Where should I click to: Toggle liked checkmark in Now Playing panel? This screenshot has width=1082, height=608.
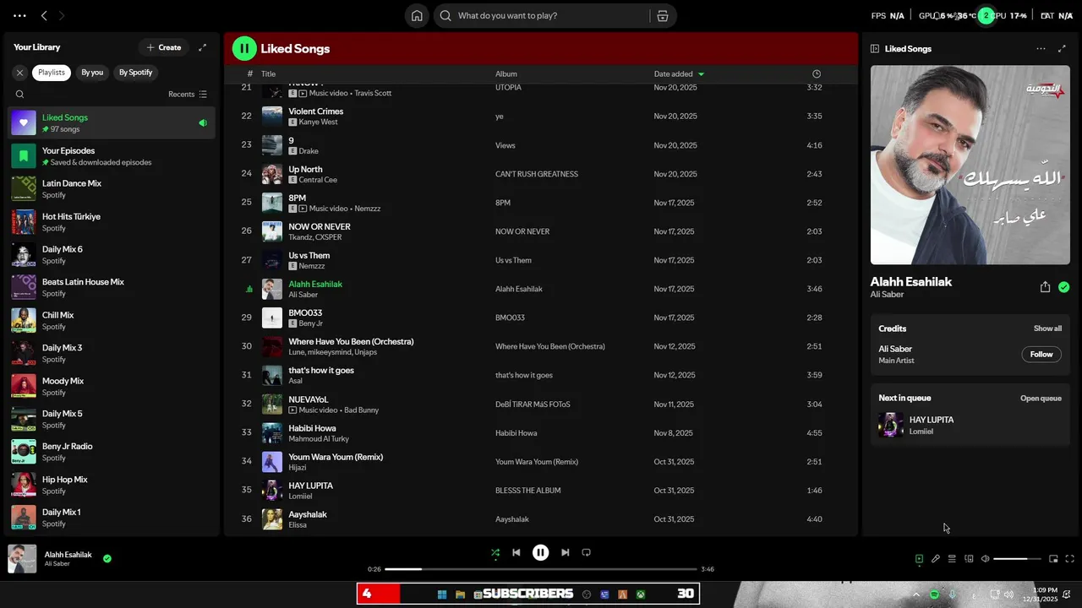1063,287
